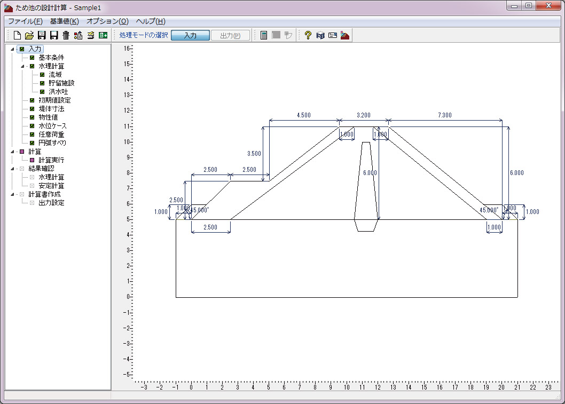
Task: Collapse the 入力 tree node
Action: click(13, 49)
